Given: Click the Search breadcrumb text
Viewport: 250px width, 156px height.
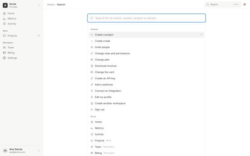Looking at the screenshot, I should pos(61,4).
